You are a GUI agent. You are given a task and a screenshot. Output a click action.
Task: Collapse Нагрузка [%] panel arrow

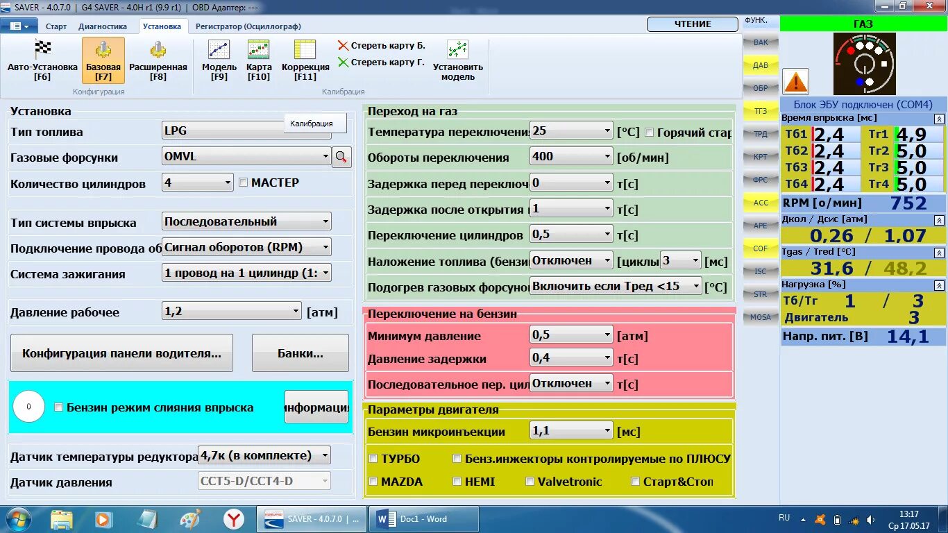[x=939, y=285]
